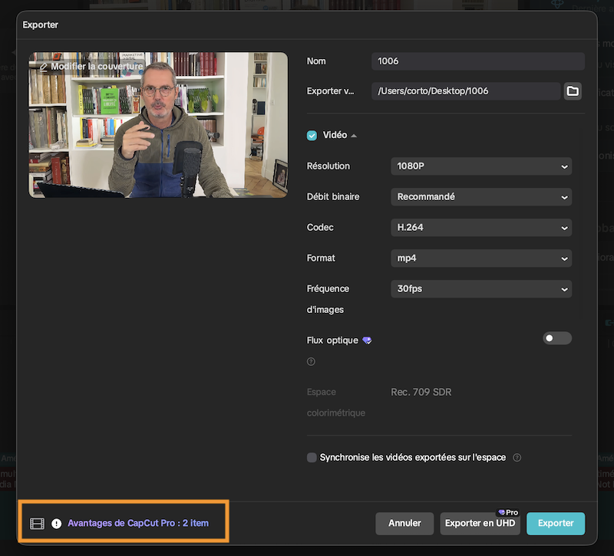
Task: Collapse the Vidéo section arrow
Action: 354,136
